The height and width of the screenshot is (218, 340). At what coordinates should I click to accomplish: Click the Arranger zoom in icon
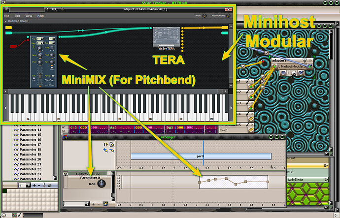[x=105, y=150]
